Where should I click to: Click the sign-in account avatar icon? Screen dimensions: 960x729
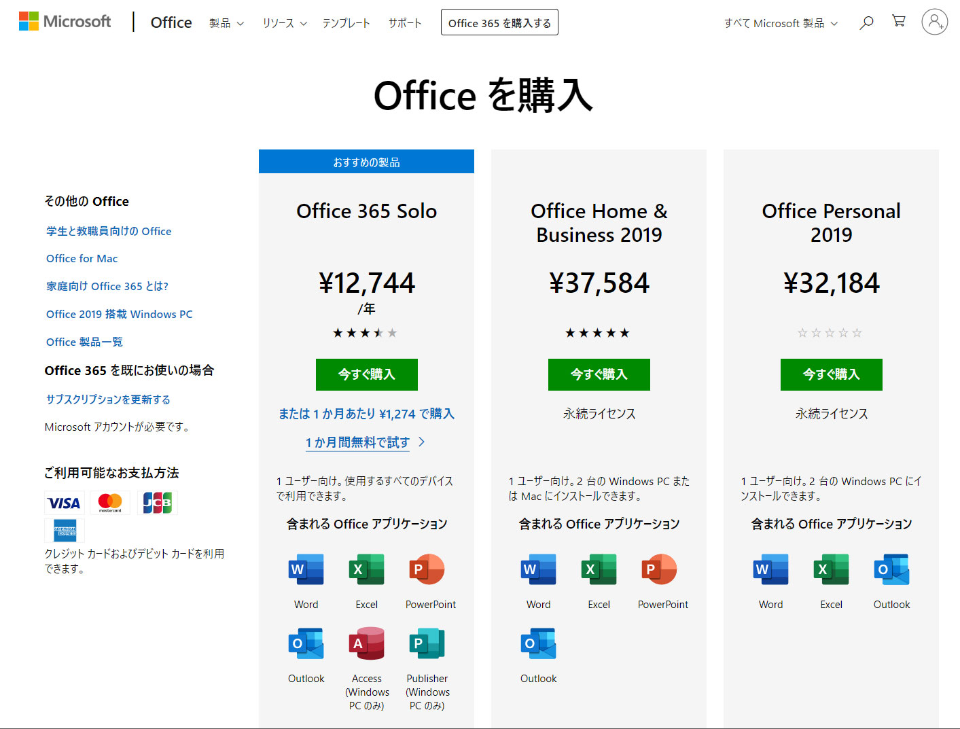tap(935, 22)
